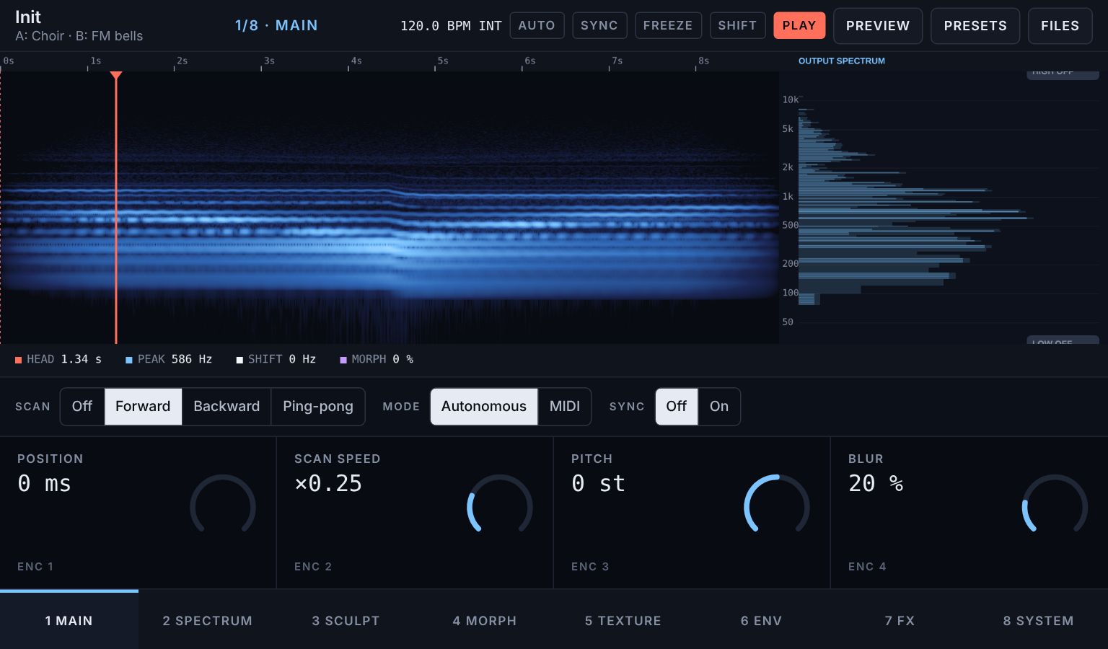
Task: Switch to the 4 MORPH tab
Action: 485,621
